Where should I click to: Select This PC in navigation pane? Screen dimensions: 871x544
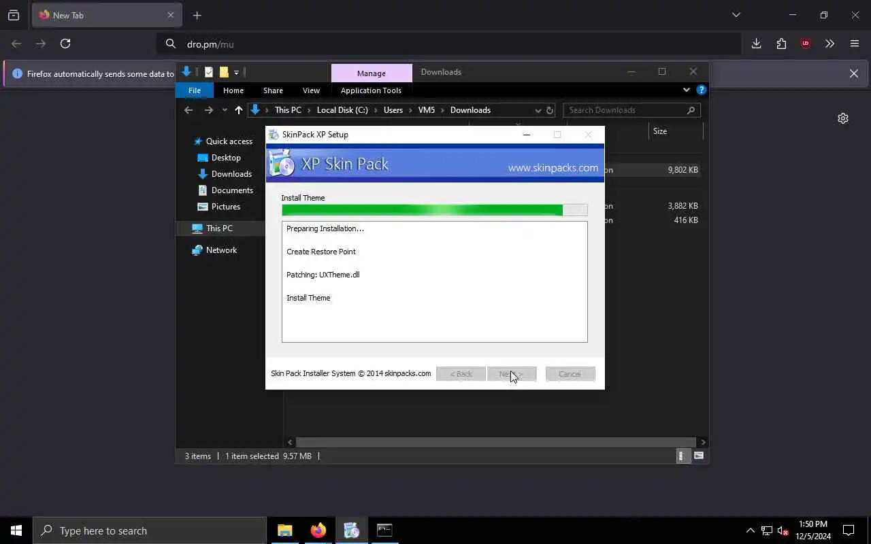[220, 228]
